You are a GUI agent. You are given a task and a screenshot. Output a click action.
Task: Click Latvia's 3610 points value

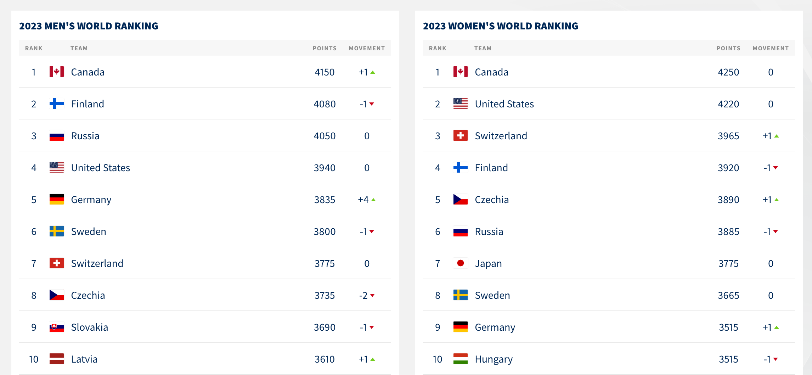pos(325,359)
